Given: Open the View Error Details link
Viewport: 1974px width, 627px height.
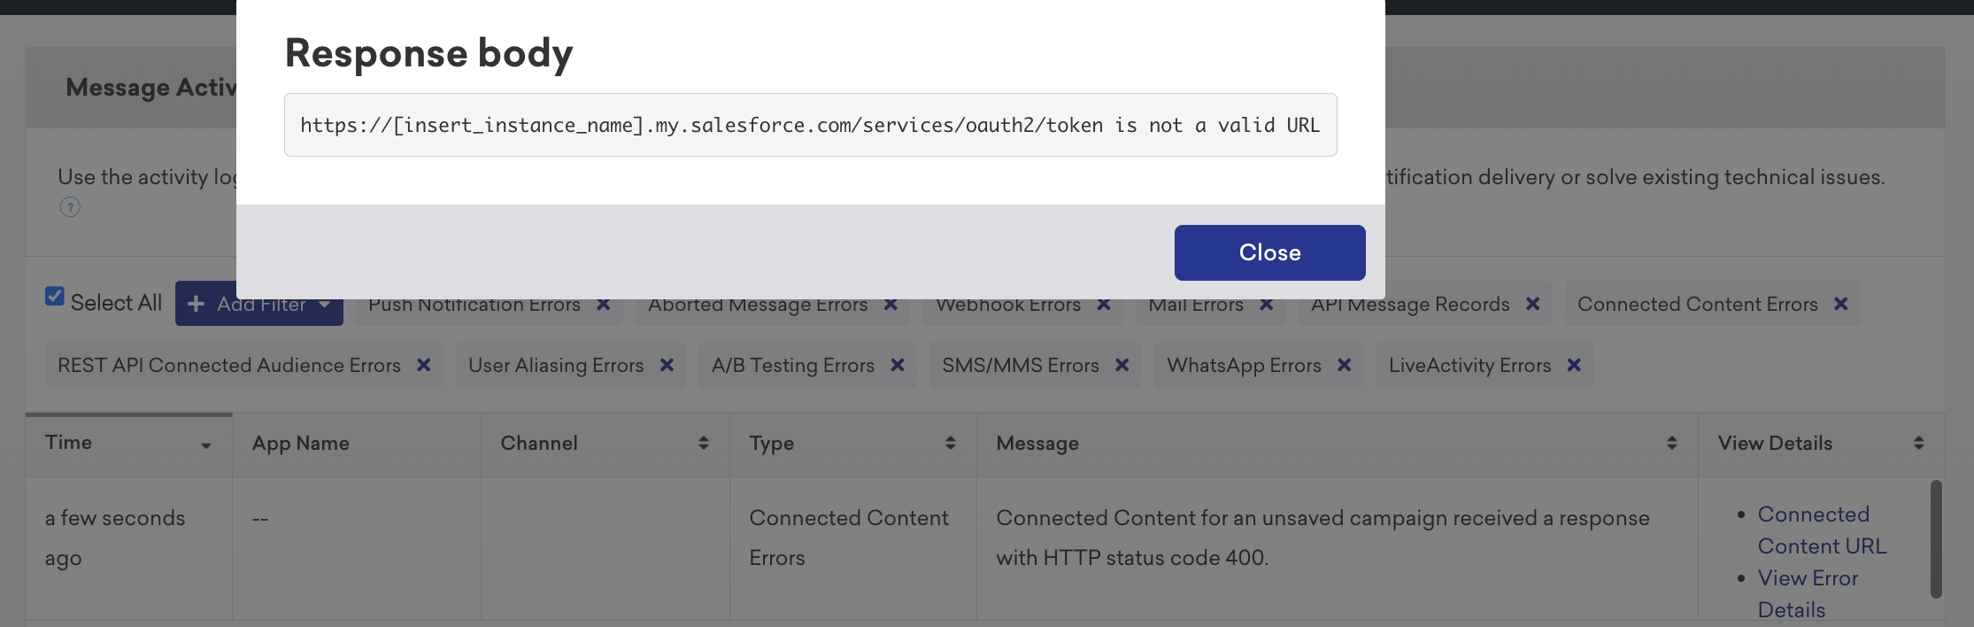Looking at the screenshot, I should click(1808, 594).
